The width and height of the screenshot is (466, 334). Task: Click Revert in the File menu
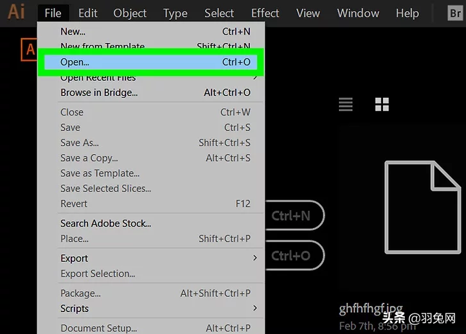(151, 204)
